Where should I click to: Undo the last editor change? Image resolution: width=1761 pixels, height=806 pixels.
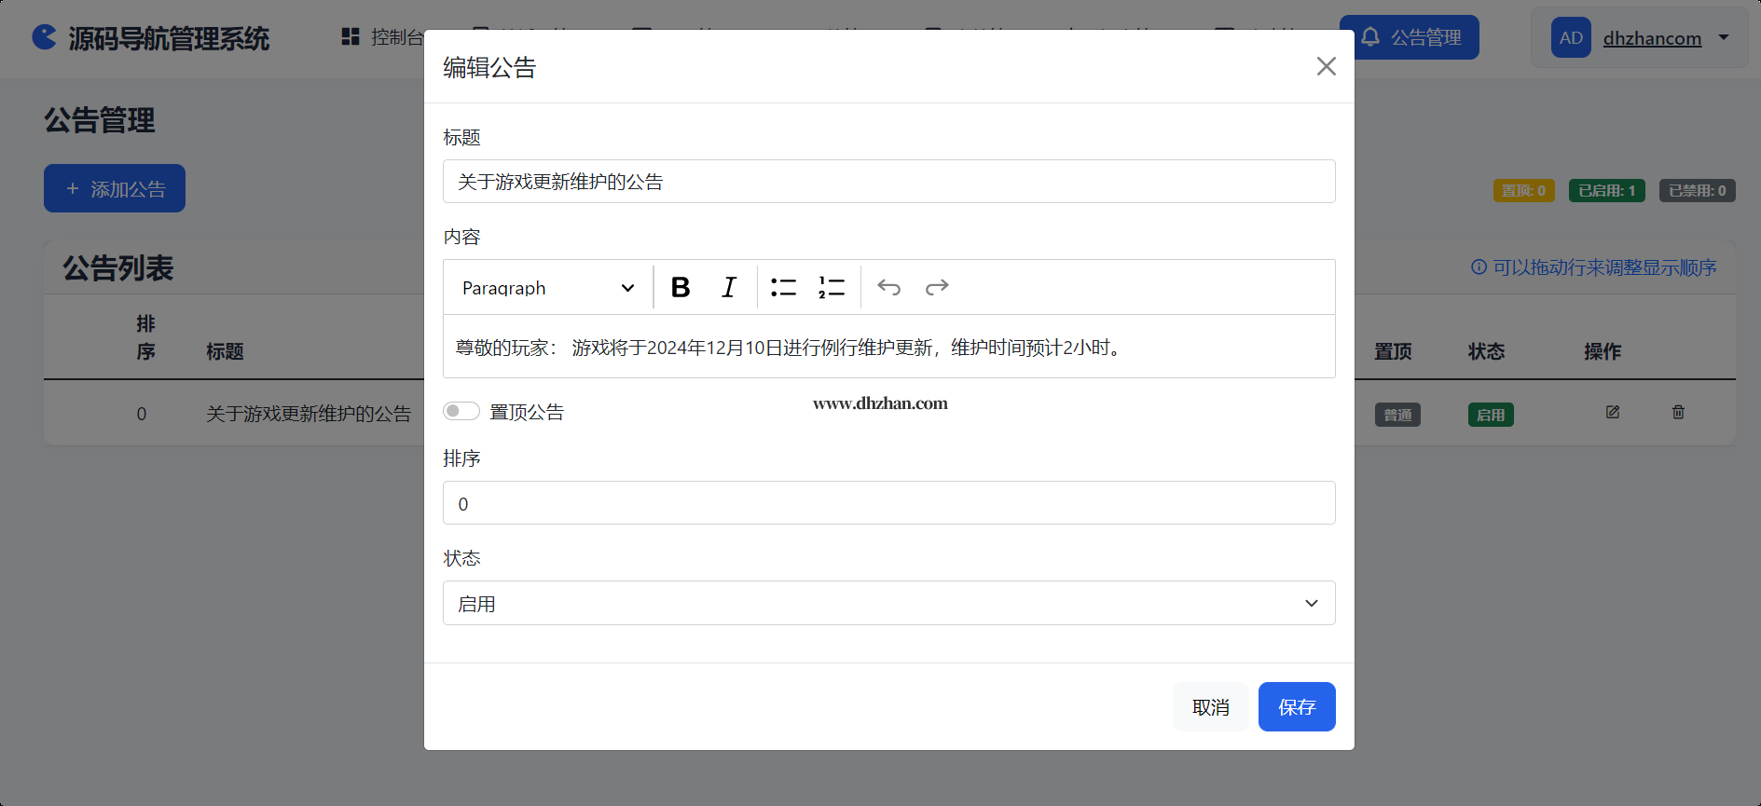(x=889, y=287)
